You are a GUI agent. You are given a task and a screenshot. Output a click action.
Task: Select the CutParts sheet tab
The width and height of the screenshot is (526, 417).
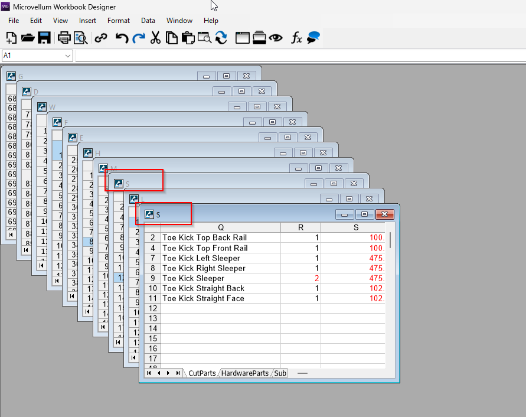[x=202, y=373]
